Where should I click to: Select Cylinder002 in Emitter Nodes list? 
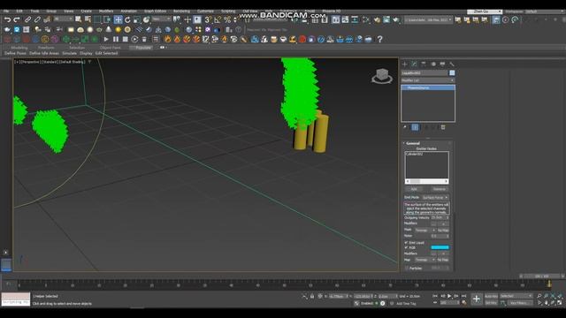pyautogui.click(x=414, y=154)
